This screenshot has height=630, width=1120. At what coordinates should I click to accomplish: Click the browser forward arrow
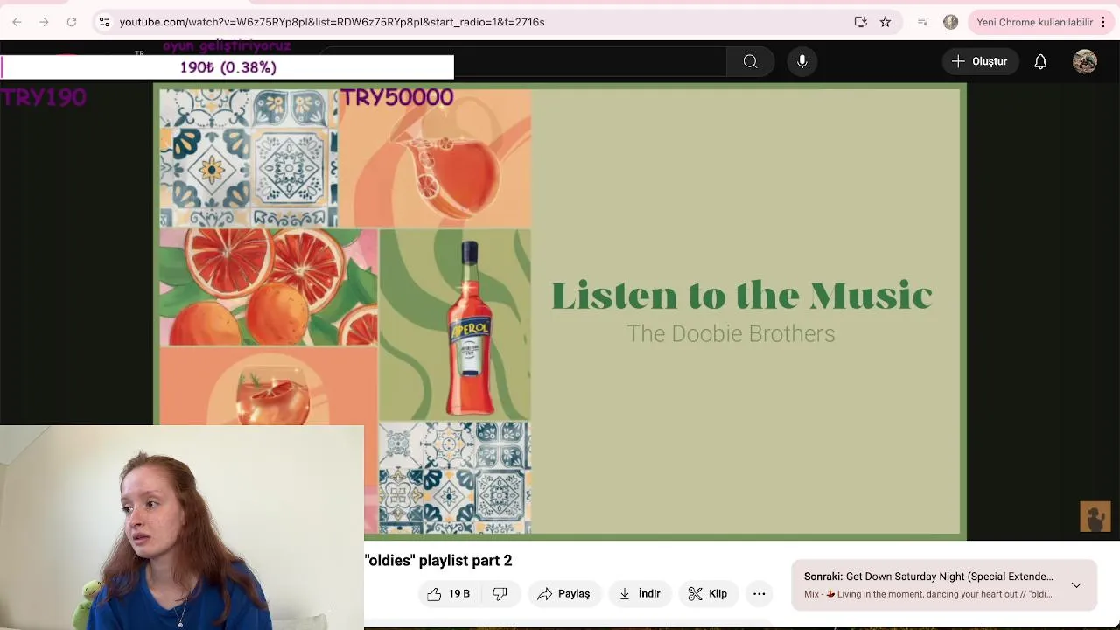[x=44, y=22]
